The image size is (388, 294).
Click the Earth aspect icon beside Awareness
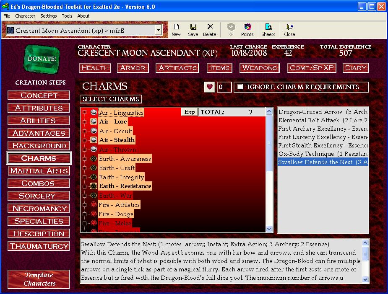94,159
